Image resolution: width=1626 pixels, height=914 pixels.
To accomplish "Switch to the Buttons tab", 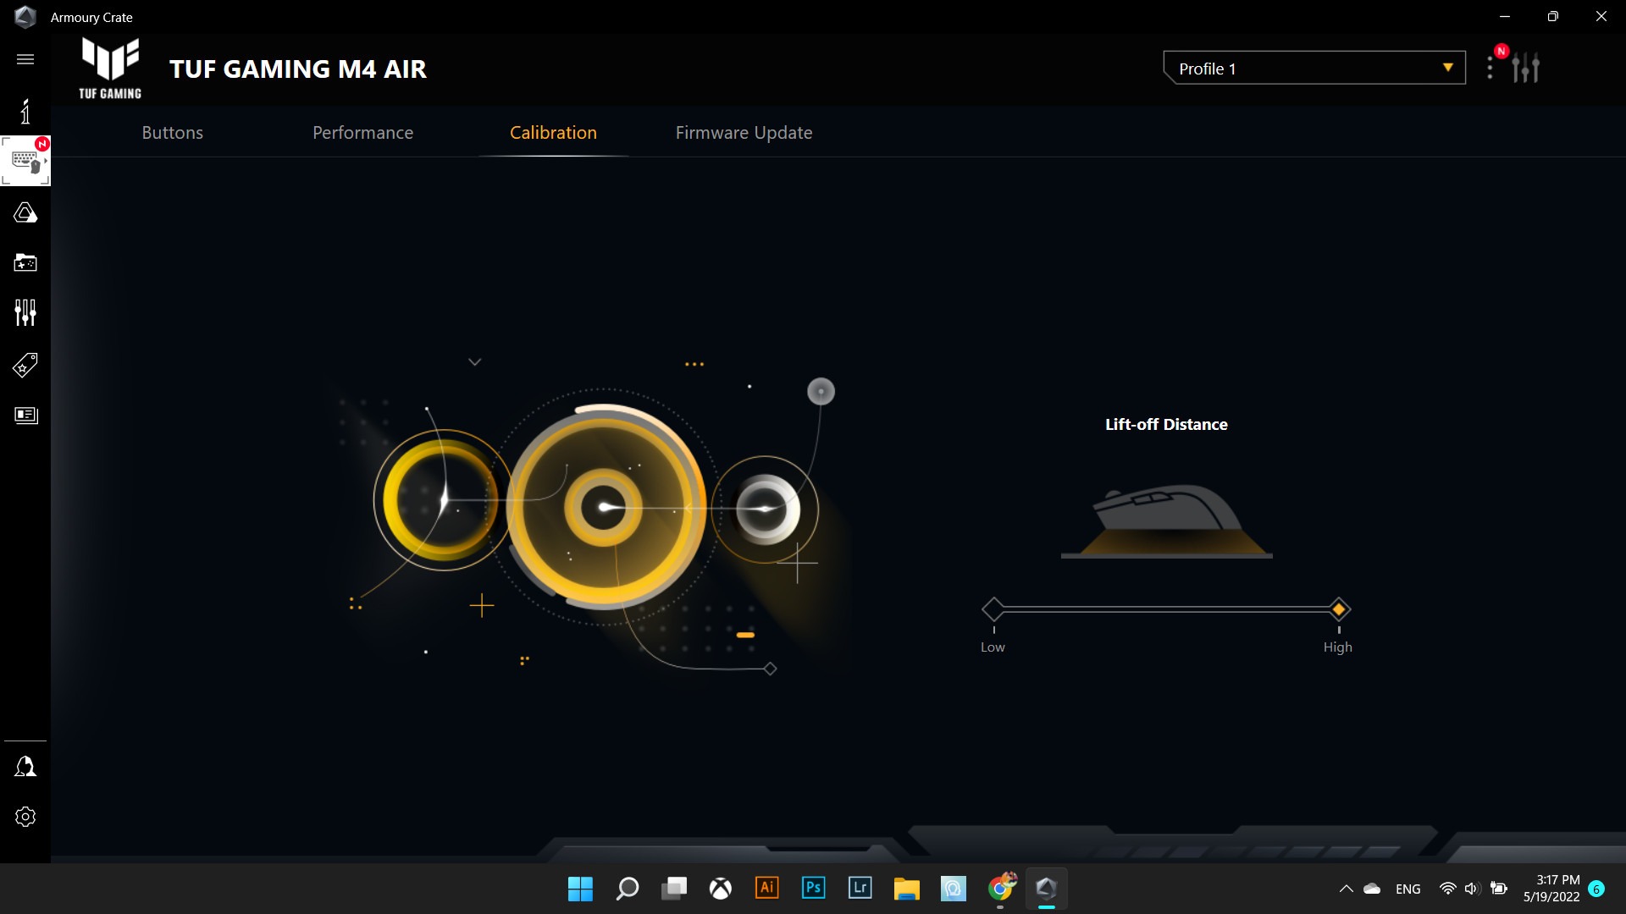I will click(x=173, y=133).
